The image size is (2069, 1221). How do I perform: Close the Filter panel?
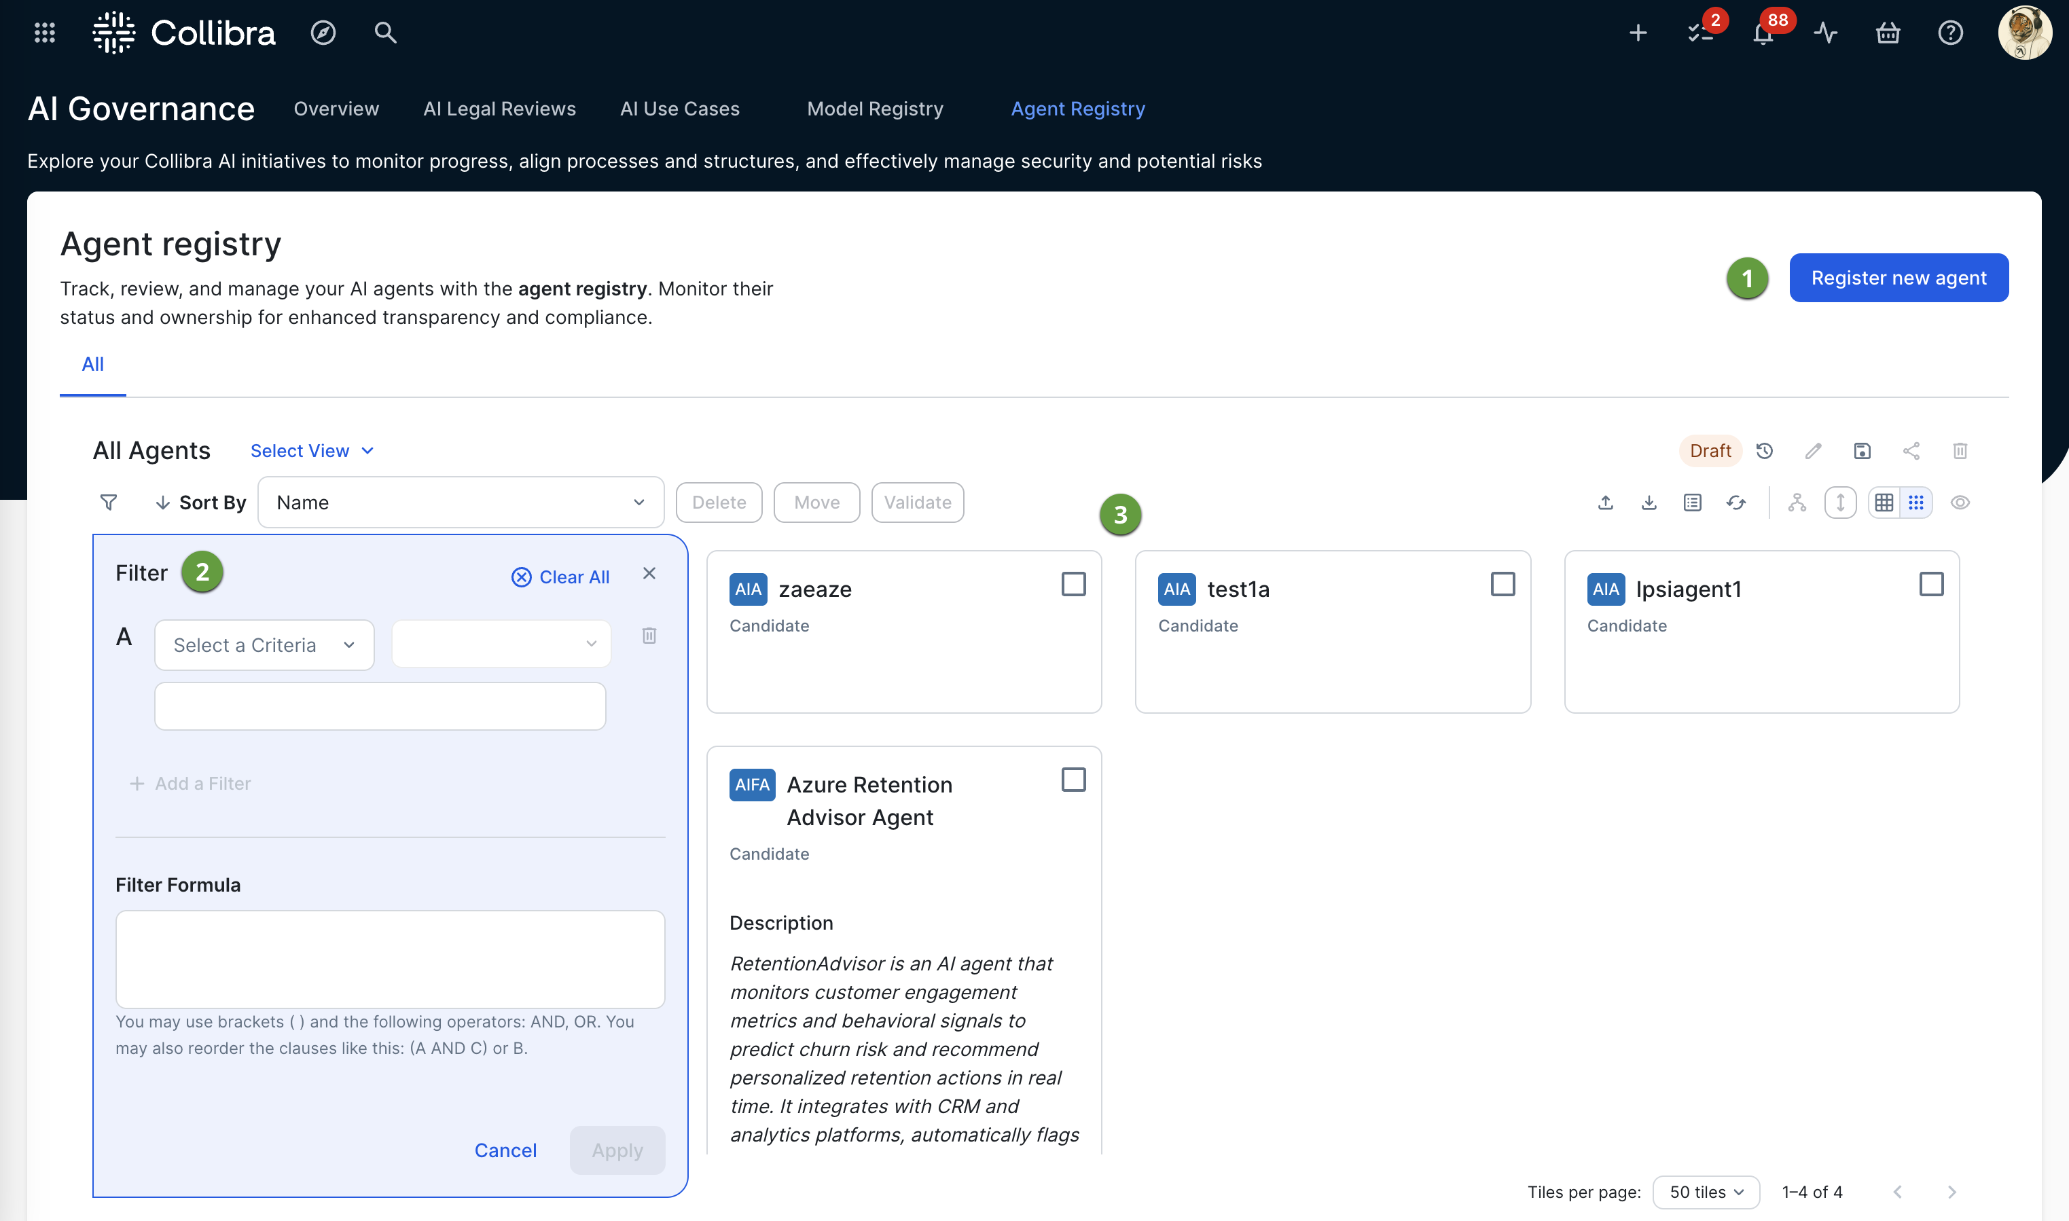pyautogui.click(x=649, y=573)
